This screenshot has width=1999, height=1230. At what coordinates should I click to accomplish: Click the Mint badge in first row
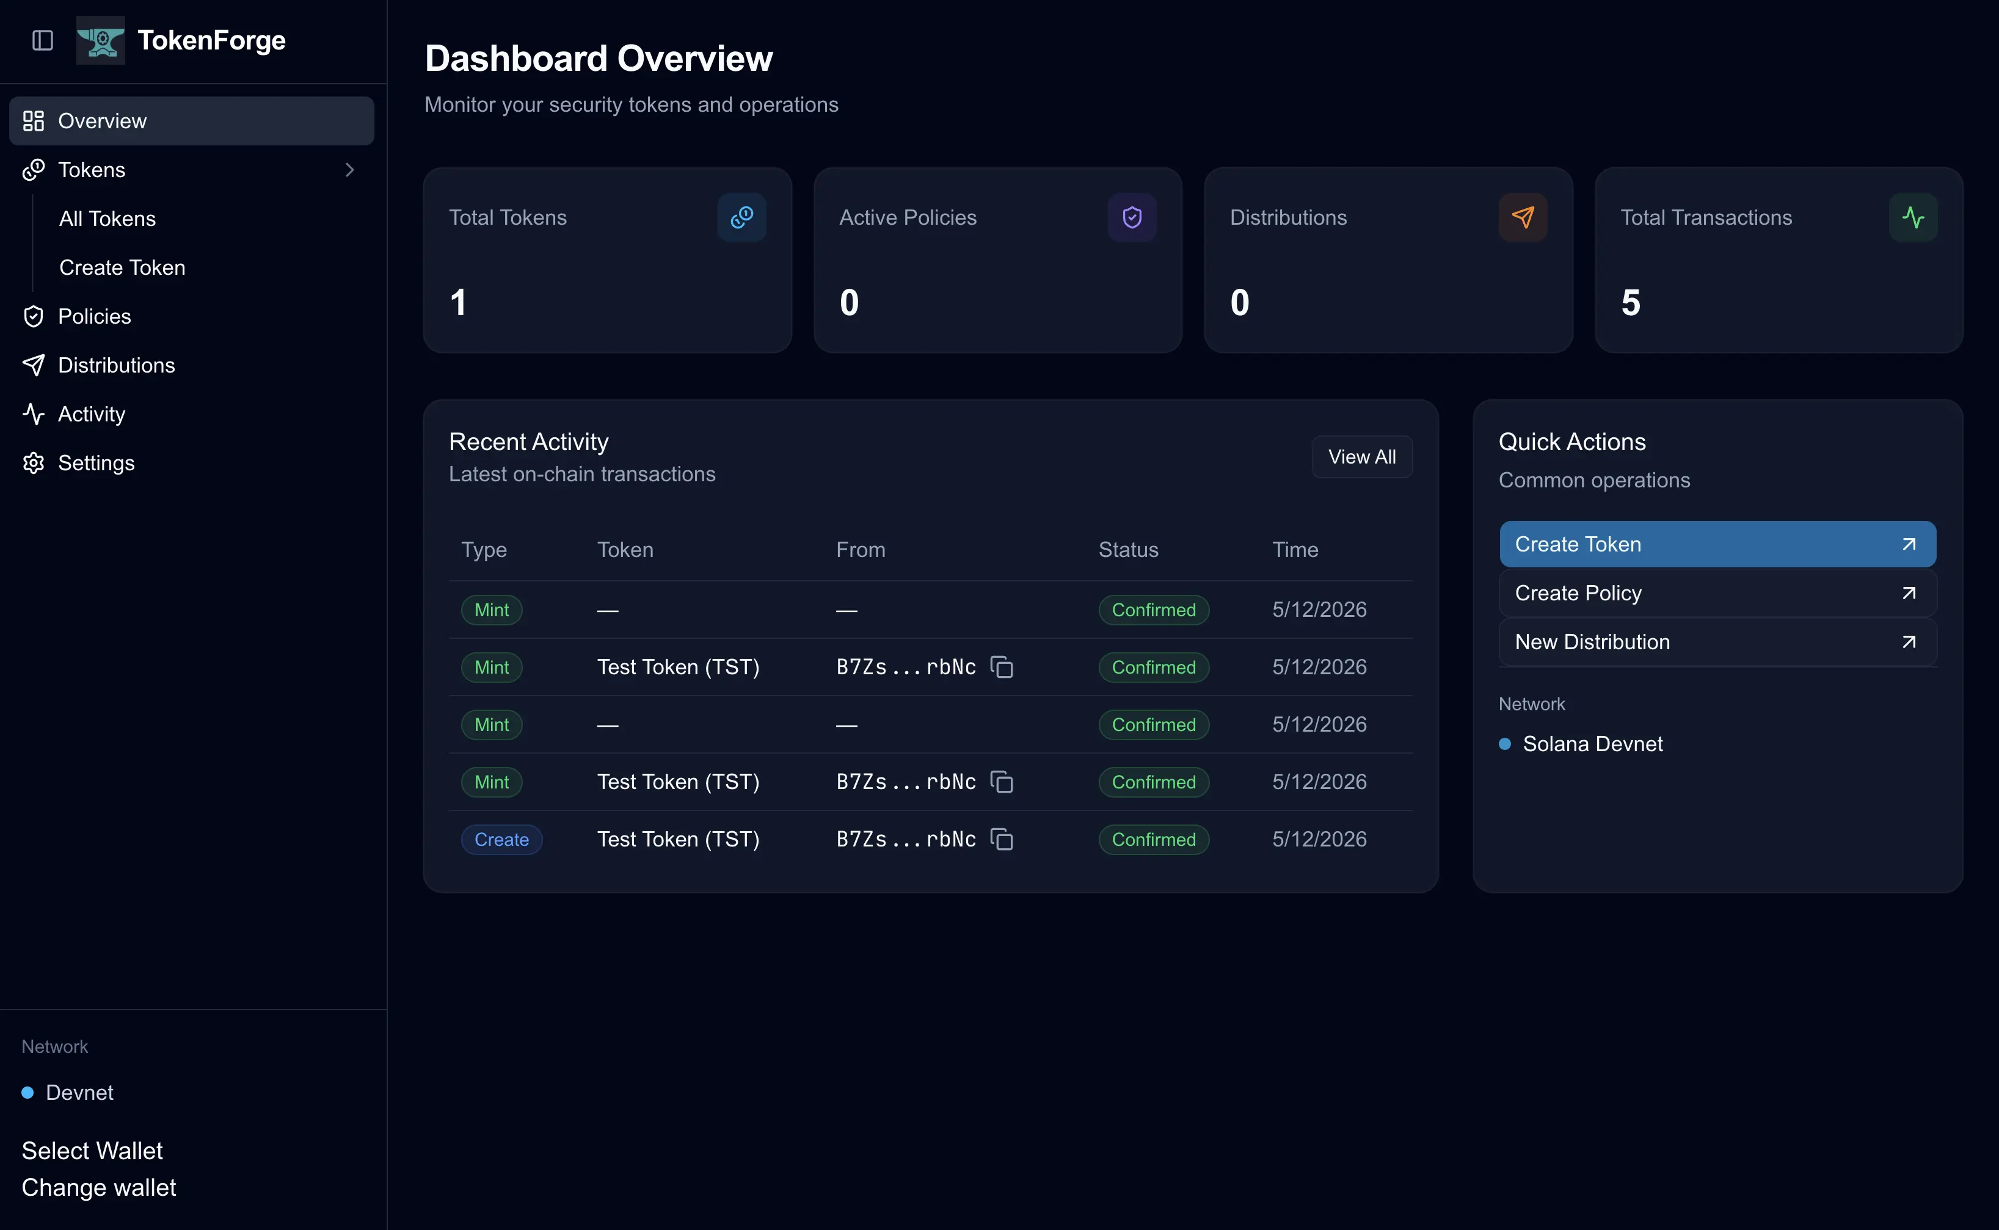tap(492, 610)
